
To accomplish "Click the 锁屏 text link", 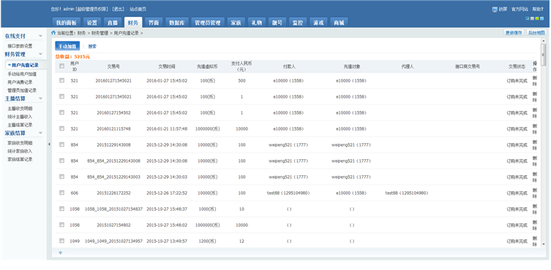I will pos(503,9).
